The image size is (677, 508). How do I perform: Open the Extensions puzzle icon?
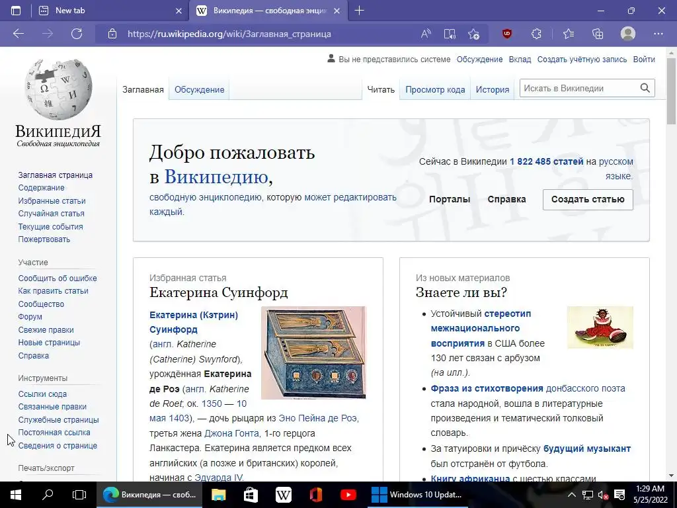point(536,34)
